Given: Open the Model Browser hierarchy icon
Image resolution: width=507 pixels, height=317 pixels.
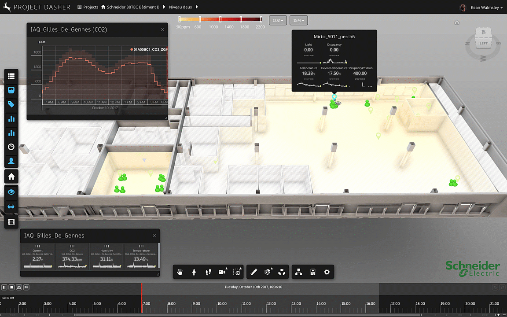Looking at the screenshot, I should click(x=298, y=272).
